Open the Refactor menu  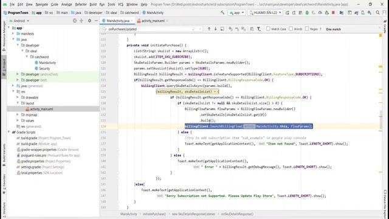coord(81,4)
